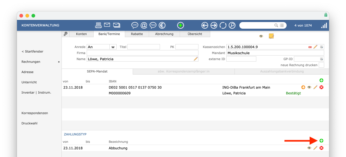346x157 pixels.
Task: View ING-DiBa mandate via eye icon
Action: [309, 87]
